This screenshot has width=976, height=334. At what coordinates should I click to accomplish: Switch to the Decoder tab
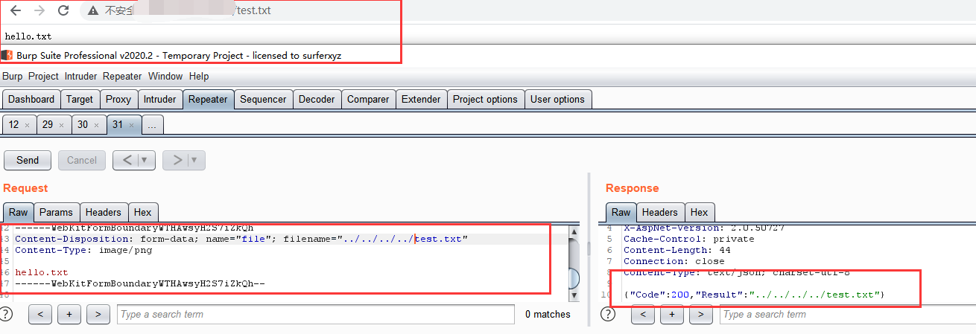(317, 99)
